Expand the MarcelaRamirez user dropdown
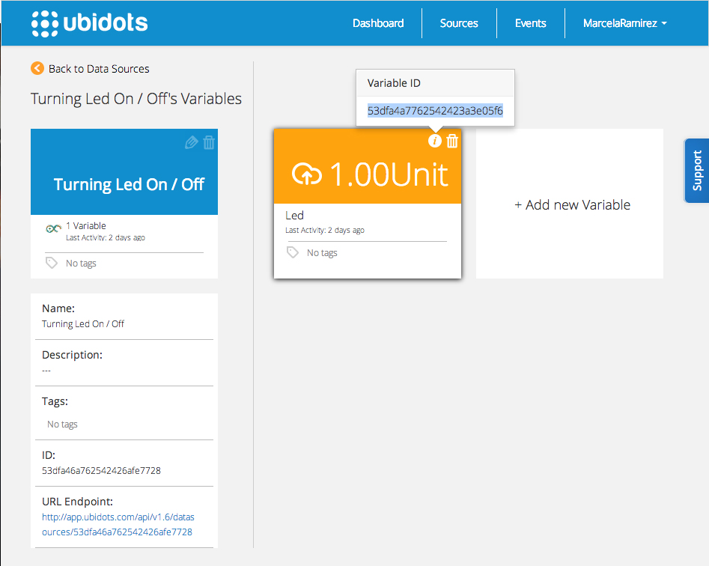This screenshot has width=709, height=566. pyautogui.click(x=625, y=23)
